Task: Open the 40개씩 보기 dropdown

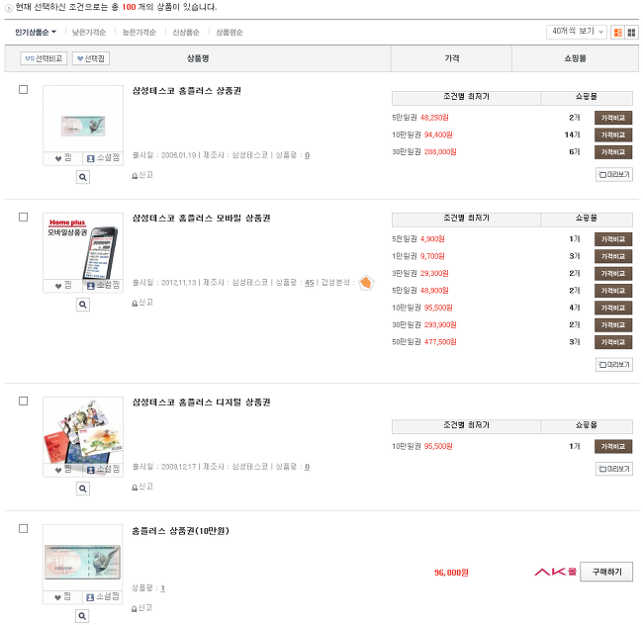Action: point(577,32)
